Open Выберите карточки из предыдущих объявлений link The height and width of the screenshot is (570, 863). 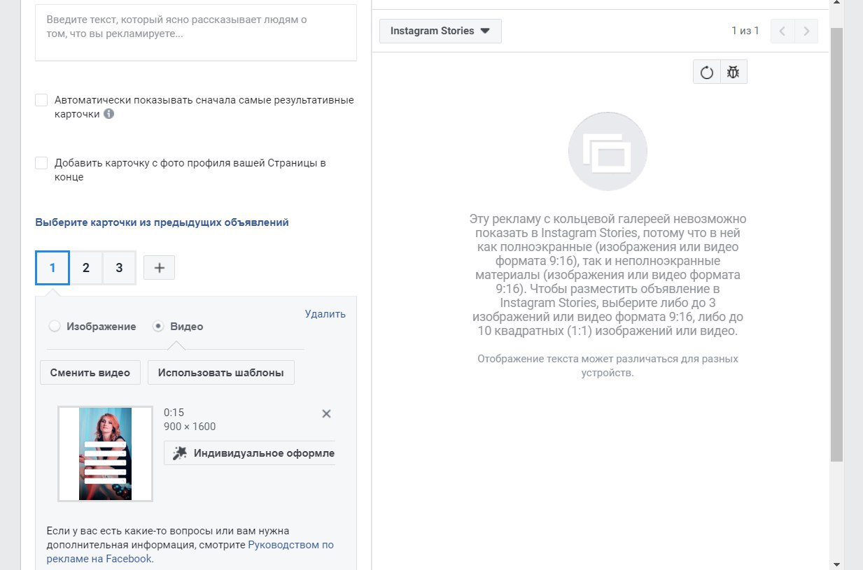point(162,222)
